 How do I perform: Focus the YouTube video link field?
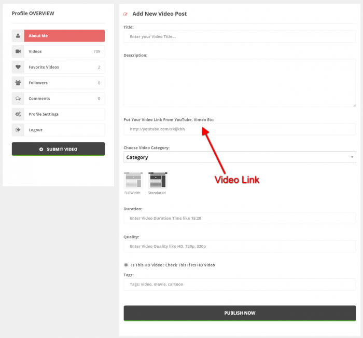(240, 129)
